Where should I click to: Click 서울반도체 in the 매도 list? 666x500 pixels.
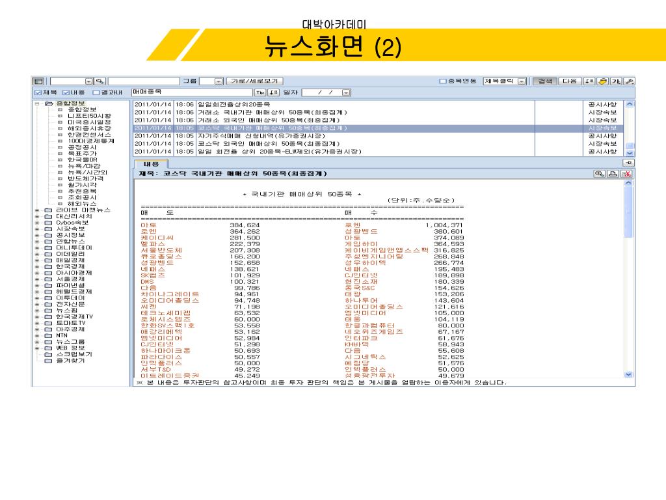tap(161, 251)
